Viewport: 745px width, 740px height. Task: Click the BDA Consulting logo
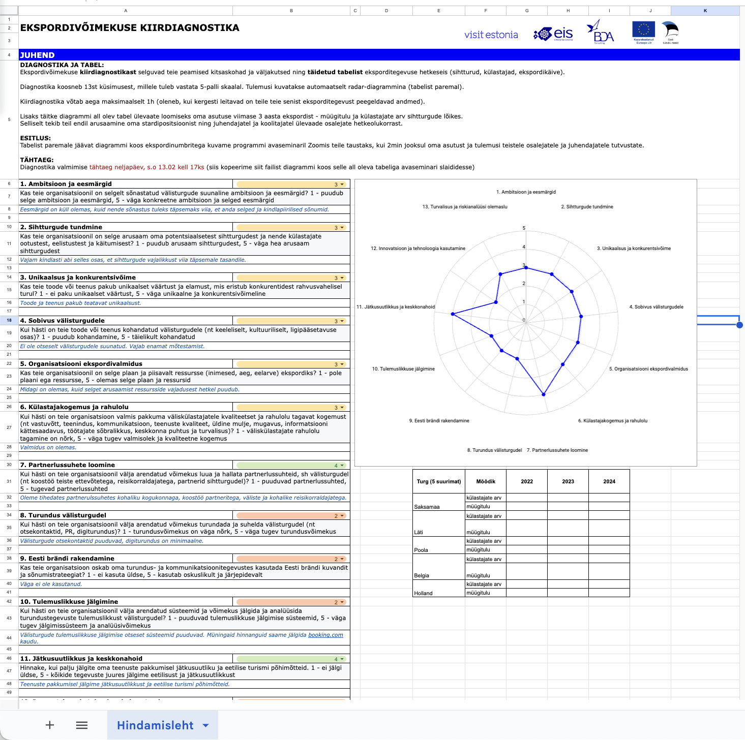[600, 32]
